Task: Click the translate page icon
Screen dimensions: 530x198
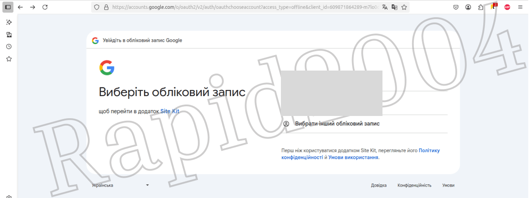Action: pyautogui.click(x=385, y=7)
